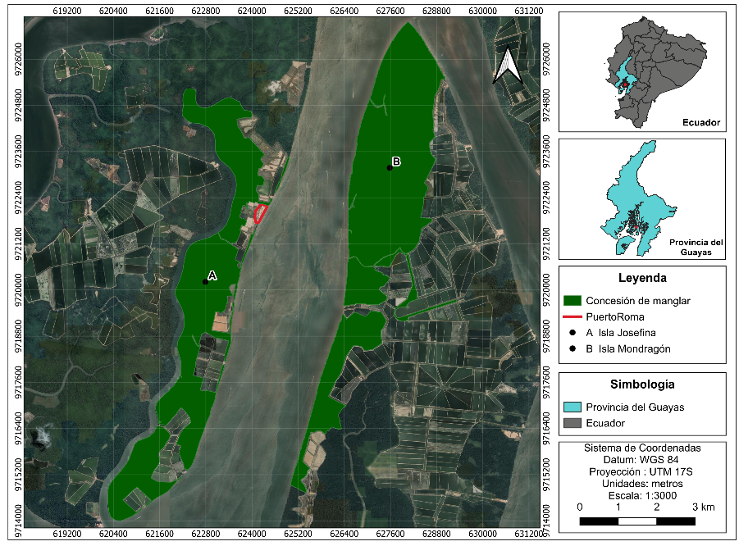This screenshot has width=739, height=546.
Task: Click the 'Provincia del Guayas' inset caption
Action: (696, 247)
